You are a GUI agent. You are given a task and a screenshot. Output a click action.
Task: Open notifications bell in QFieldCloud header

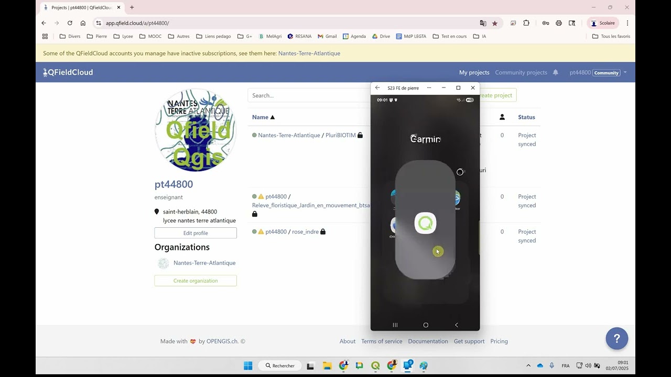click(x=556, y=72)
